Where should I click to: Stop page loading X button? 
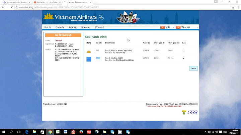[11, 7]
